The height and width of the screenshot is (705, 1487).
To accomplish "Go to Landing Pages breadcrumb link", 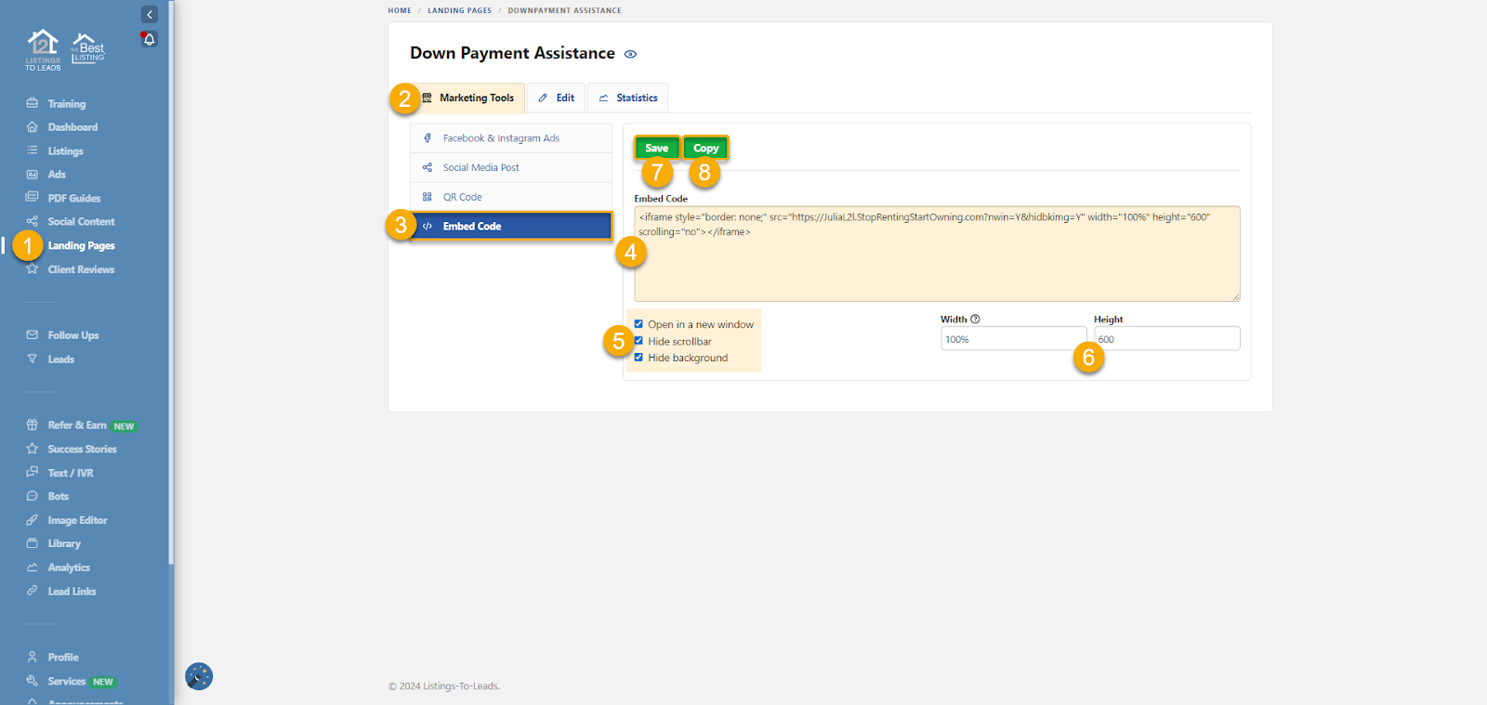I will (459, 11).
